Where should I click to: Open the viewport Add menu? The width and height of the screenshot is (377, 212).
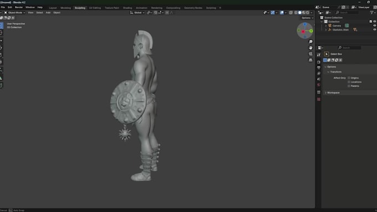(x=48, y=13)
